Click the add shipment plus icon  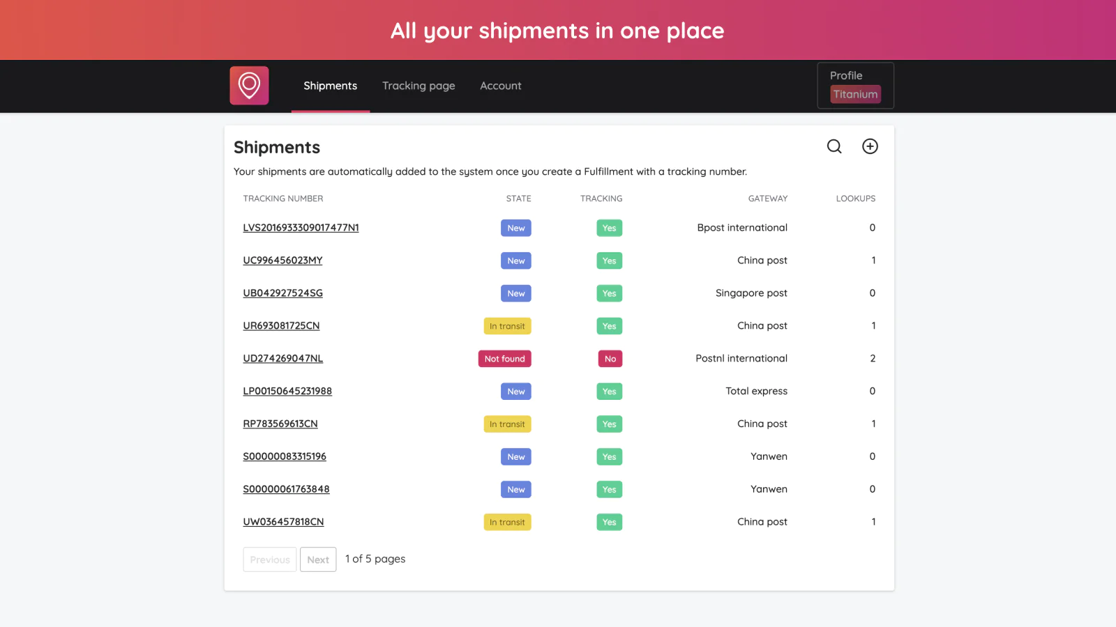click(x=870, y=146)
